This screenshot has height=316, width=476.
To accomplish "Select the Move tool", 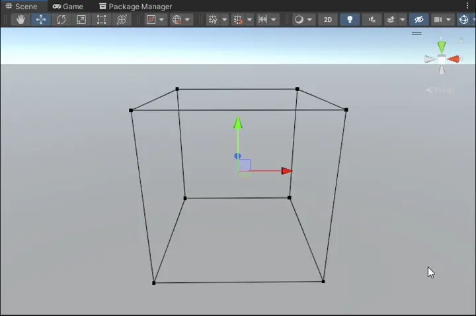I will (x=41, y=20).
